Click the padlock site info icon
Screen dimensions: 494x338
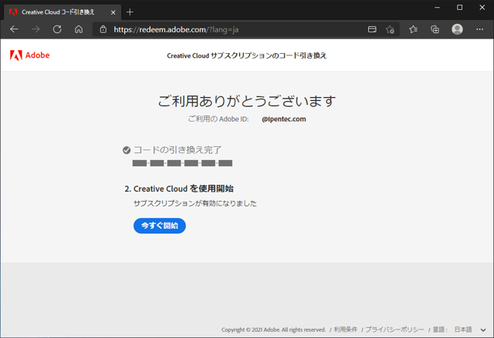(x=103, y=29)
